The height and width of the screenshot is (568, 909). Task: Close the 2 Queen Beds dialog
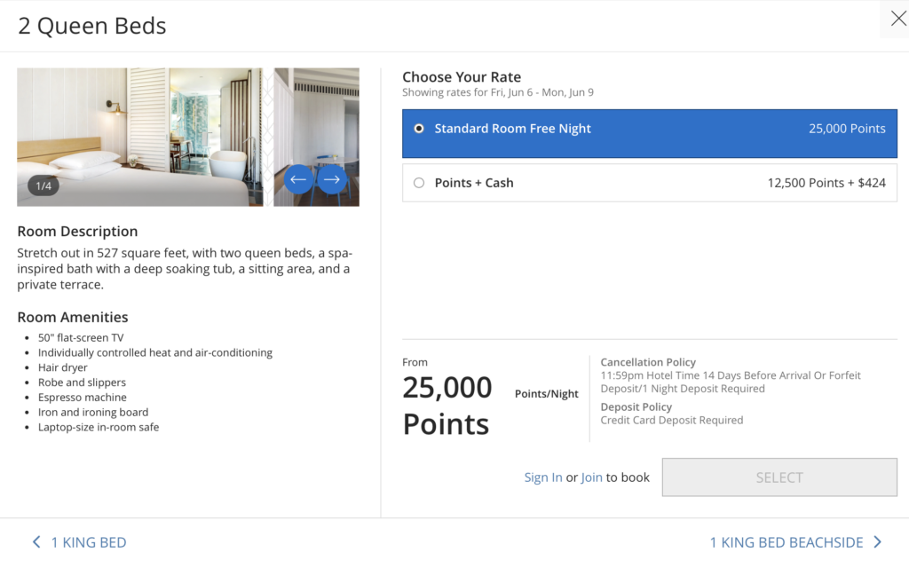897,20
